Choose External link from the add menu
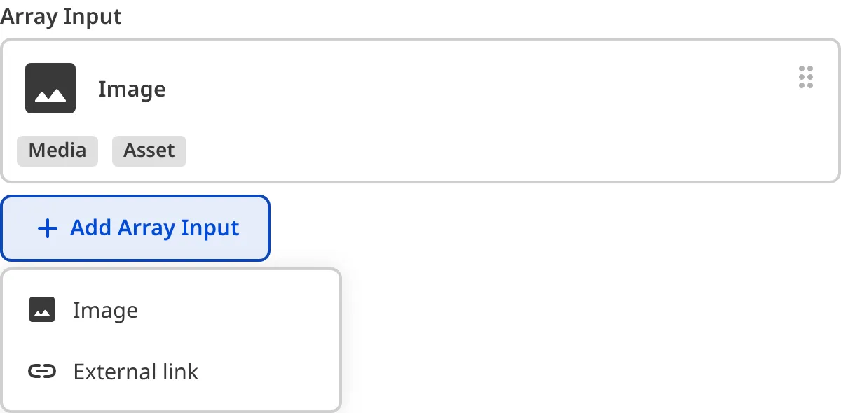Viewport: 841px width, 413px height. pos(135,371)
